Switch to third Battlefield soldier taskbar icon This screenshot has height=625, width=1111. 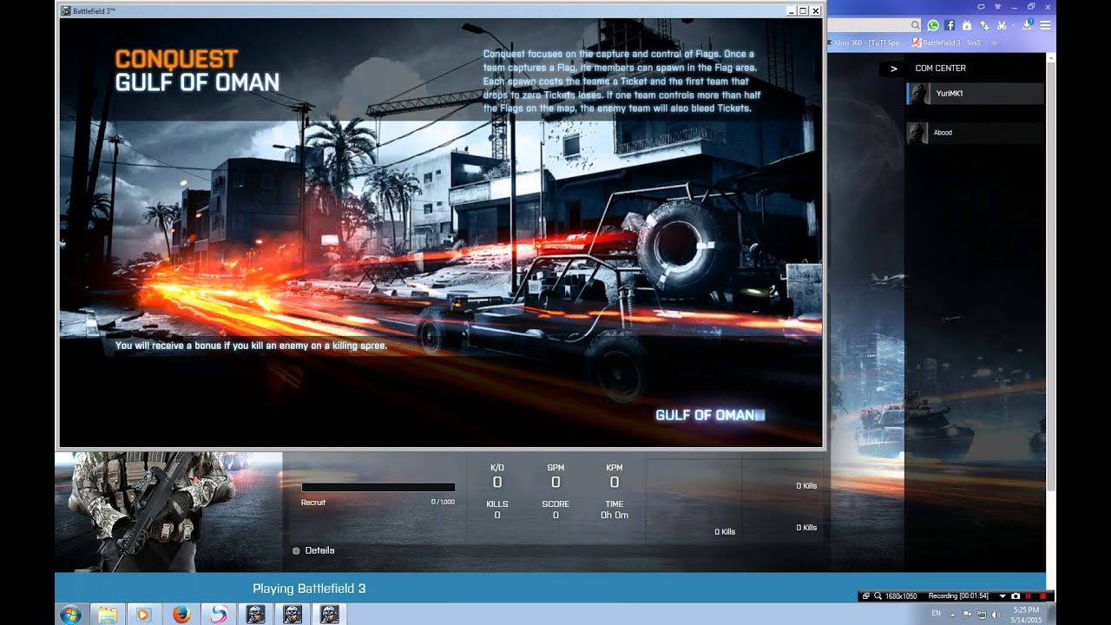329,615
